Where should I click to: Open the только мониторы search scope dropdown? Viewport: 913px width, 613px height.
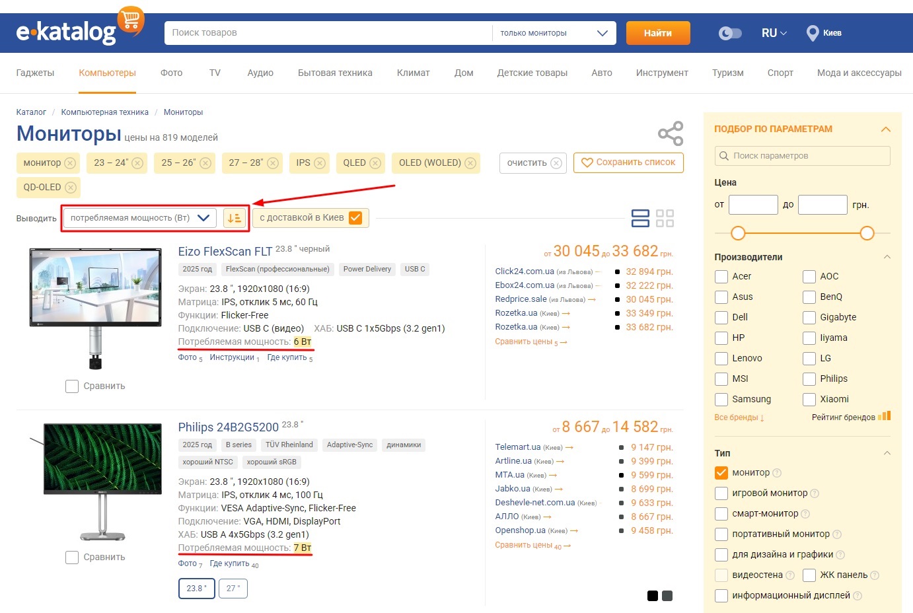[x=554, y=33]
